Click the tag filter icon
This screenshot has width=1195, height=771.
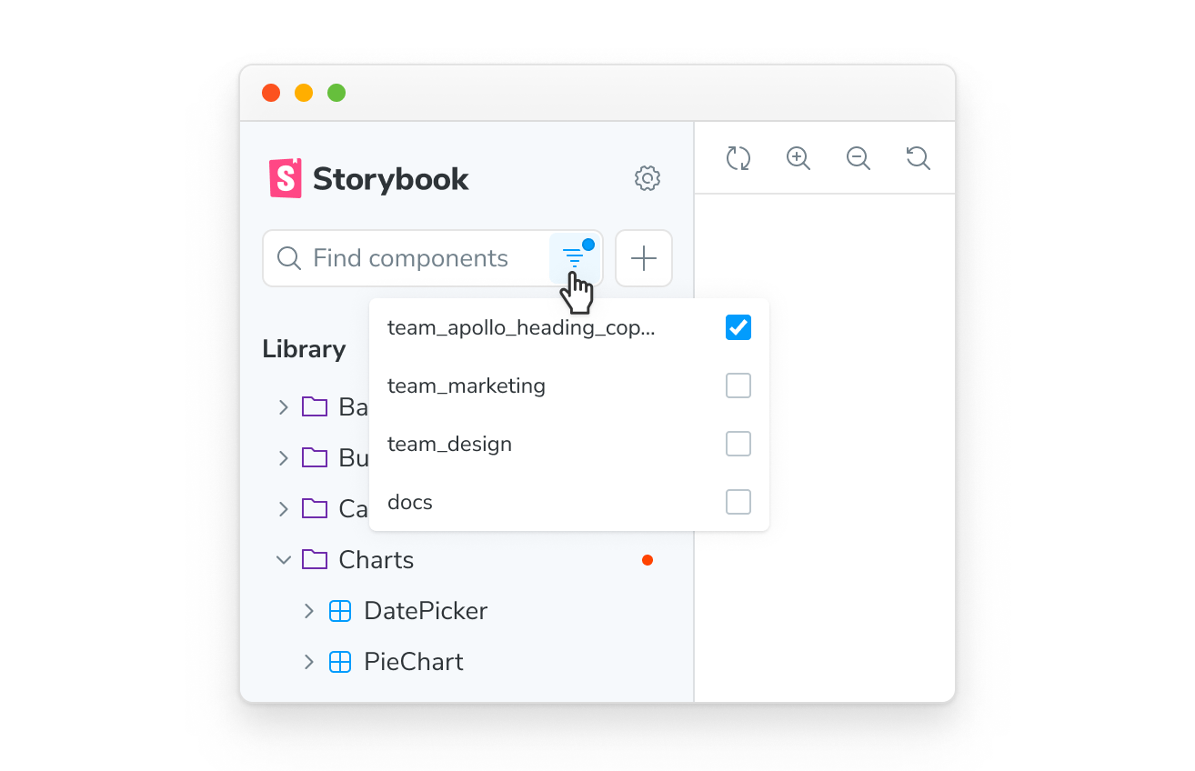575,257
